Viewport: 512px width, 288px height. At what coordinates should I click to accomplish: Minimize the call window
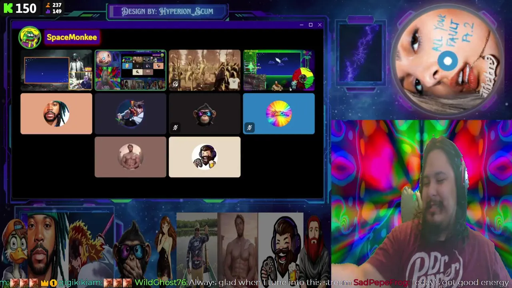point(301,25)
